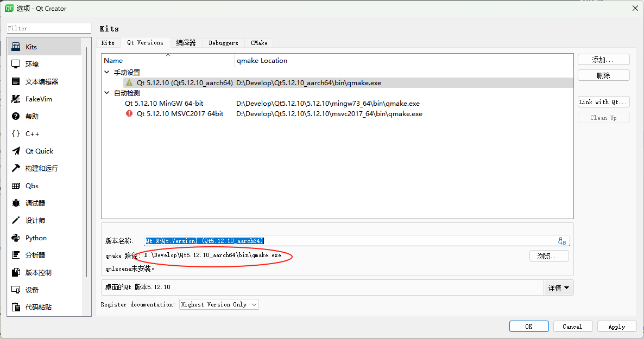Screen dimensions: 644x339
Task: Open the 版本控制 icon in sidebar
Action: click(x=16, y=272)
